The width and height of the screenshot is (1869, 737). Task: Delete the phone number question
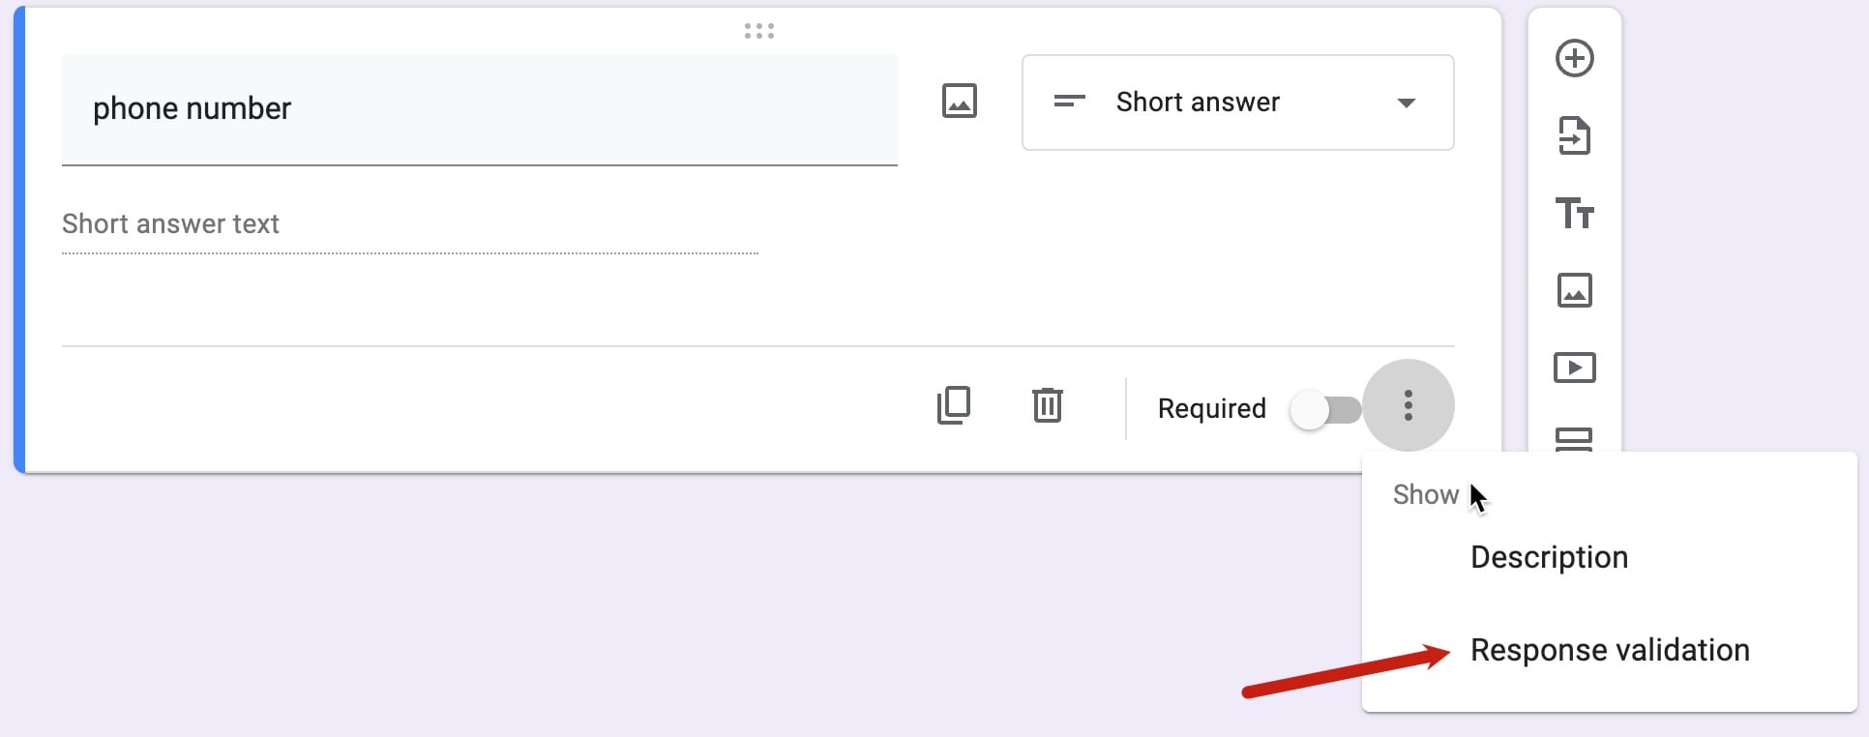[1047, 405]
